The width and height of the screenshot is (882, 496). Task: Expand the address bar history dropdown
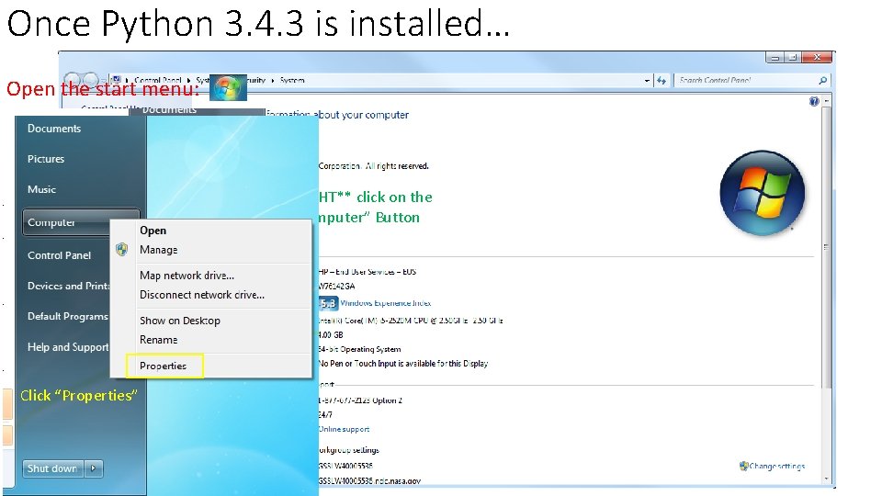coord(647,81)
